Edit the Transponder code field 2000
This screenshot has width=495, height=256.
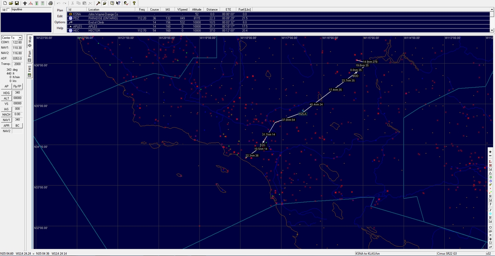17,64
